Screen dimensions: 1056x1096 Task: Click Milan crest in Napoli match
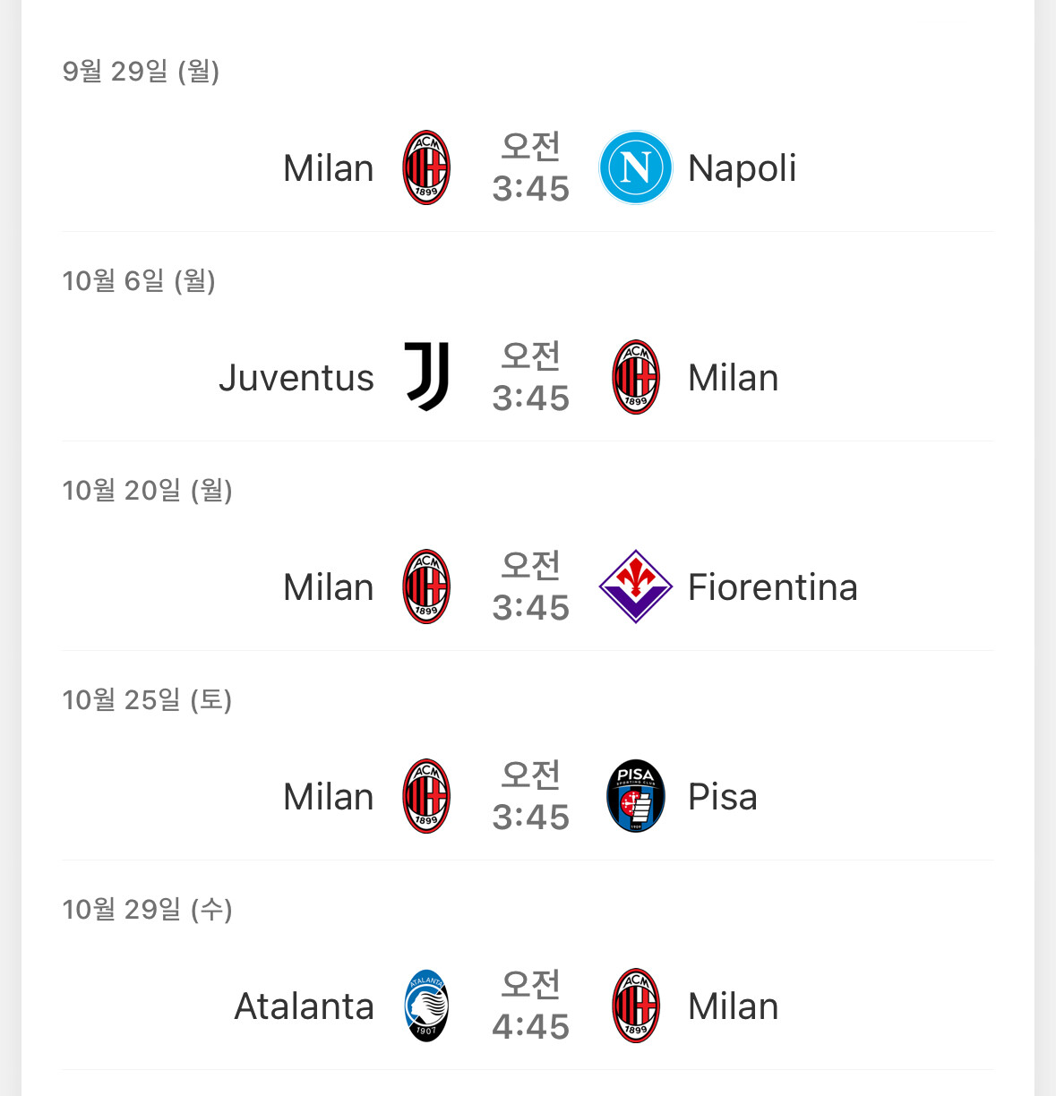(x=426, y=167)
